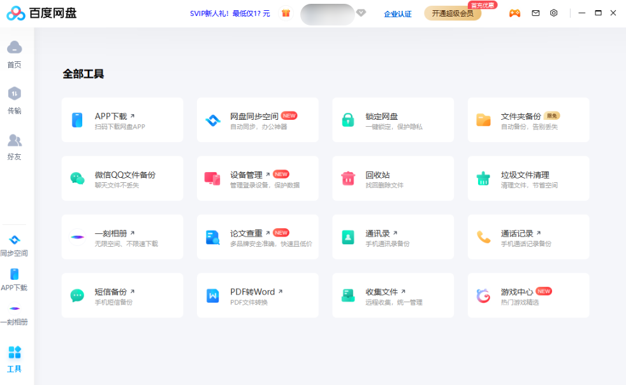The image size is (626, 385).
Task: Click the 开通超级会员 button
Action: click(x=453, y=13)
